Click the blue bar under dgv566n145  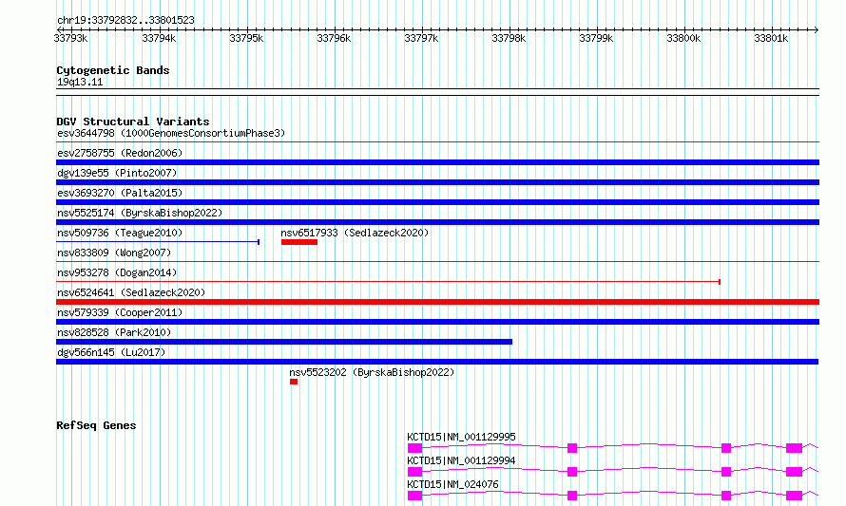437,362
